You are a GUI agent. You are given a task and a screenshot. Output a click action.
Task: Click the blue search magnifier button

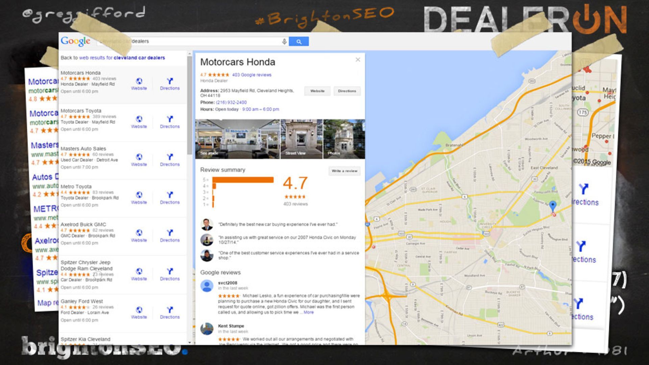(x=299, y=41)
